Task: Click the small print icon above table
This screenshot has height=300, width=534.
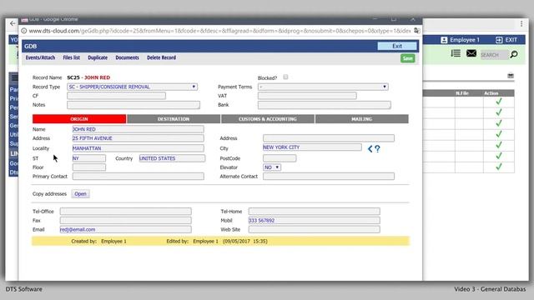Action: point(511,76)
